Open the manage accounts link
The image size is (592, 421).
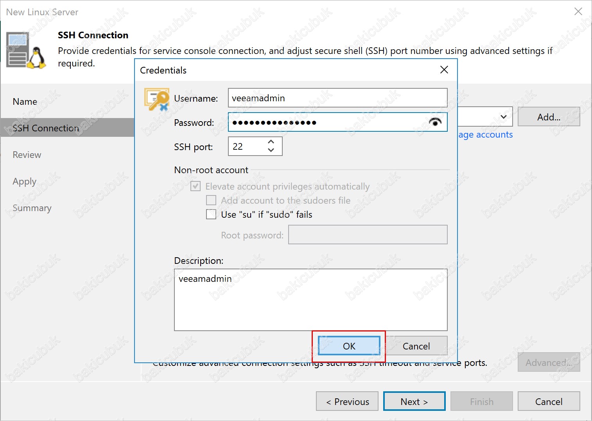point(485,134)
